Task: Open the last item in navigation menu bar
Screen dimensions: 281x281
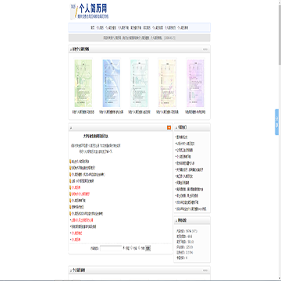Action: click(183, 27)
